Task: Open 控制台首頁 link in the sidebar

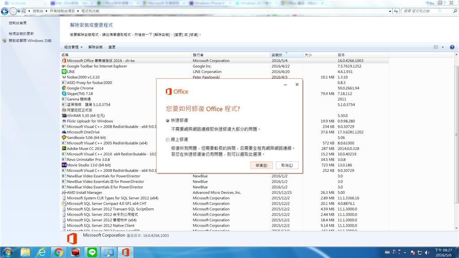Action: pyautogui.click(x=17, y=23)
